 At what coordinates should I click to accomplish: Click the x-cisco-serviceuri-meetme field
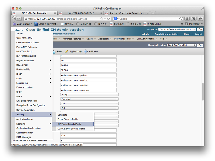[x=88, y=90]
